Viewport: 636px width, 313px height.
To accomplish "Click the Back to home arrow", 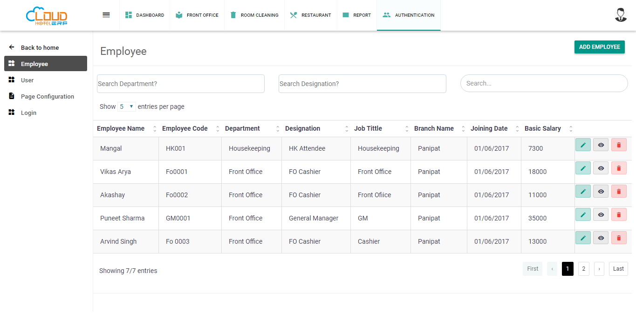I will click(x=12, y=47).
